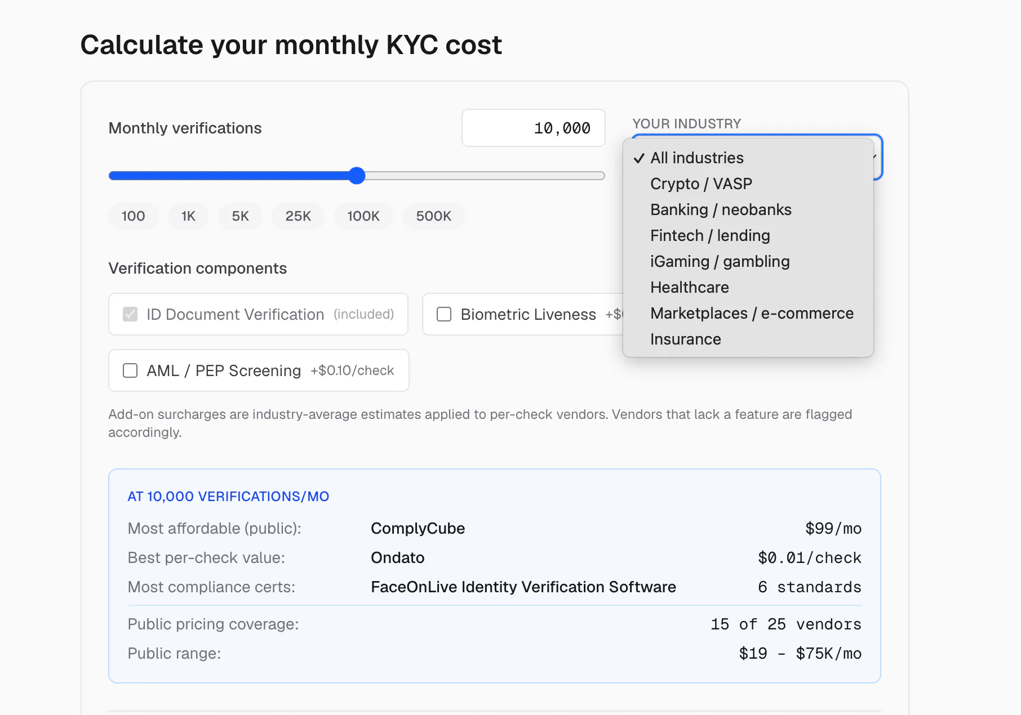Click the Ondato vendor name
Viewport: 1021px width, 715px height.
[x=398, y=557]
